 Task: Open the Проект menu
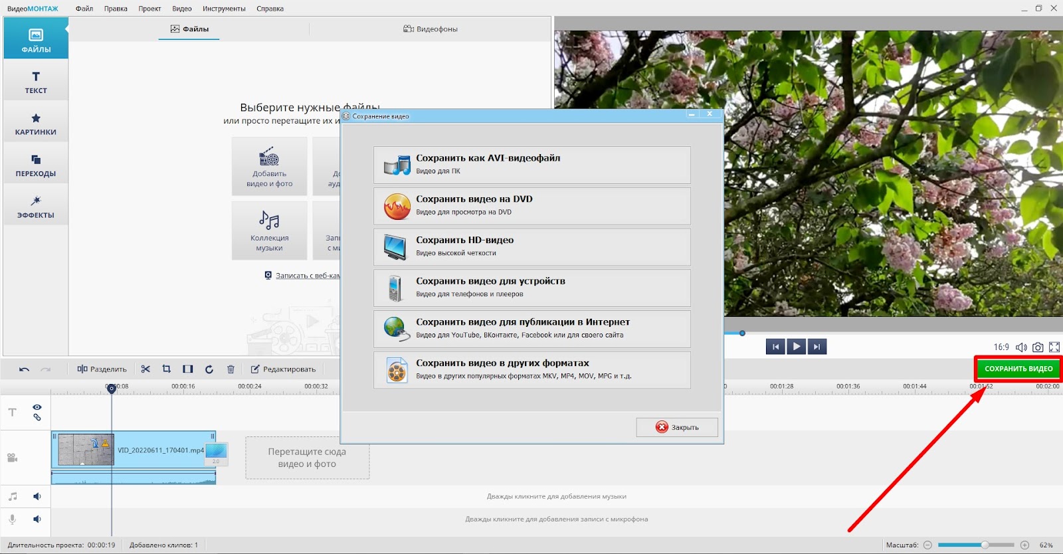(x=149, y=9)
